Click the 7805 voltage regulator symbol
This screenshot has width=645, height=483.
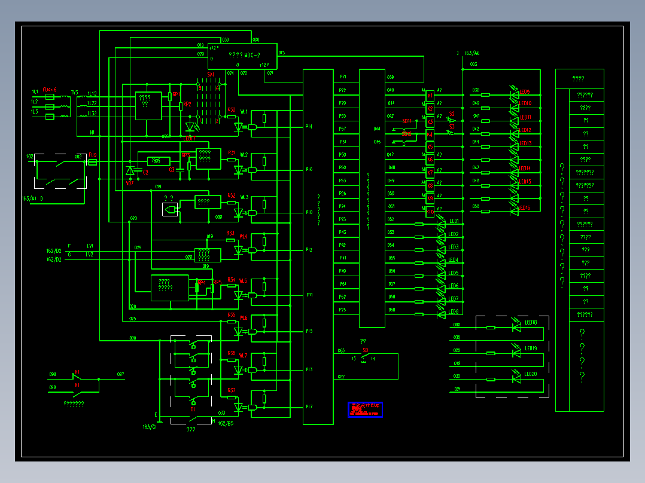coord(159,161)
